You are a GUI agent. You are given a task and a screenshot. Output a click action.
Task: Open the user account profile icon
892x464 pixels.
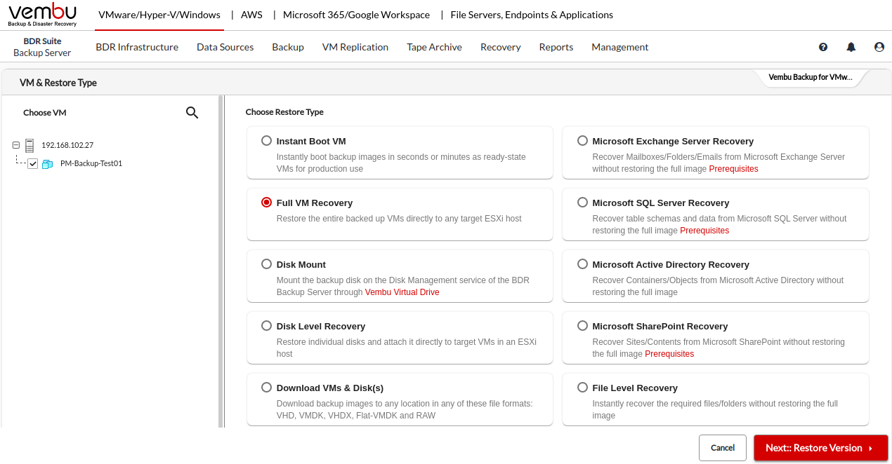[x=879, y=47]
